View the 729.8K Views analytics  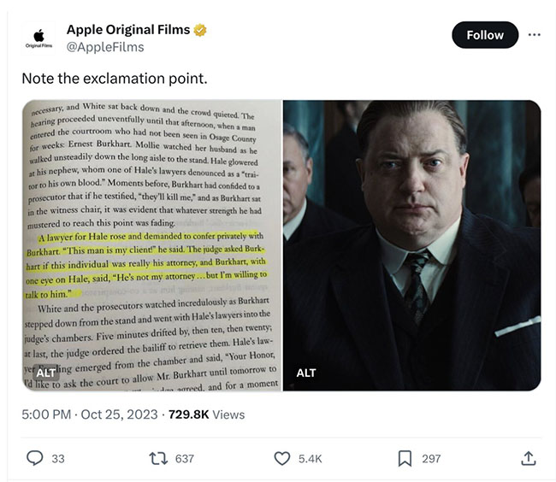(x=206, y=414)
